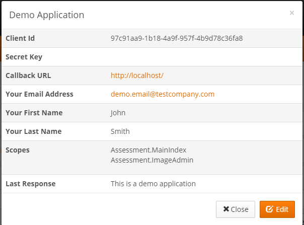Click the last name value Smith
Screen dimensions: 304x225
[x=120, y=131]
